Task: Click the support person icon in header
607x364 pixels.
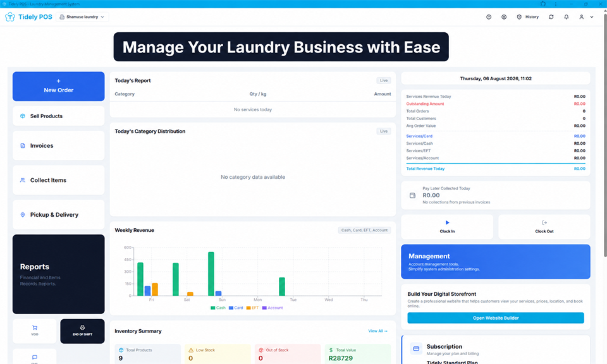Action: (504, 17)
